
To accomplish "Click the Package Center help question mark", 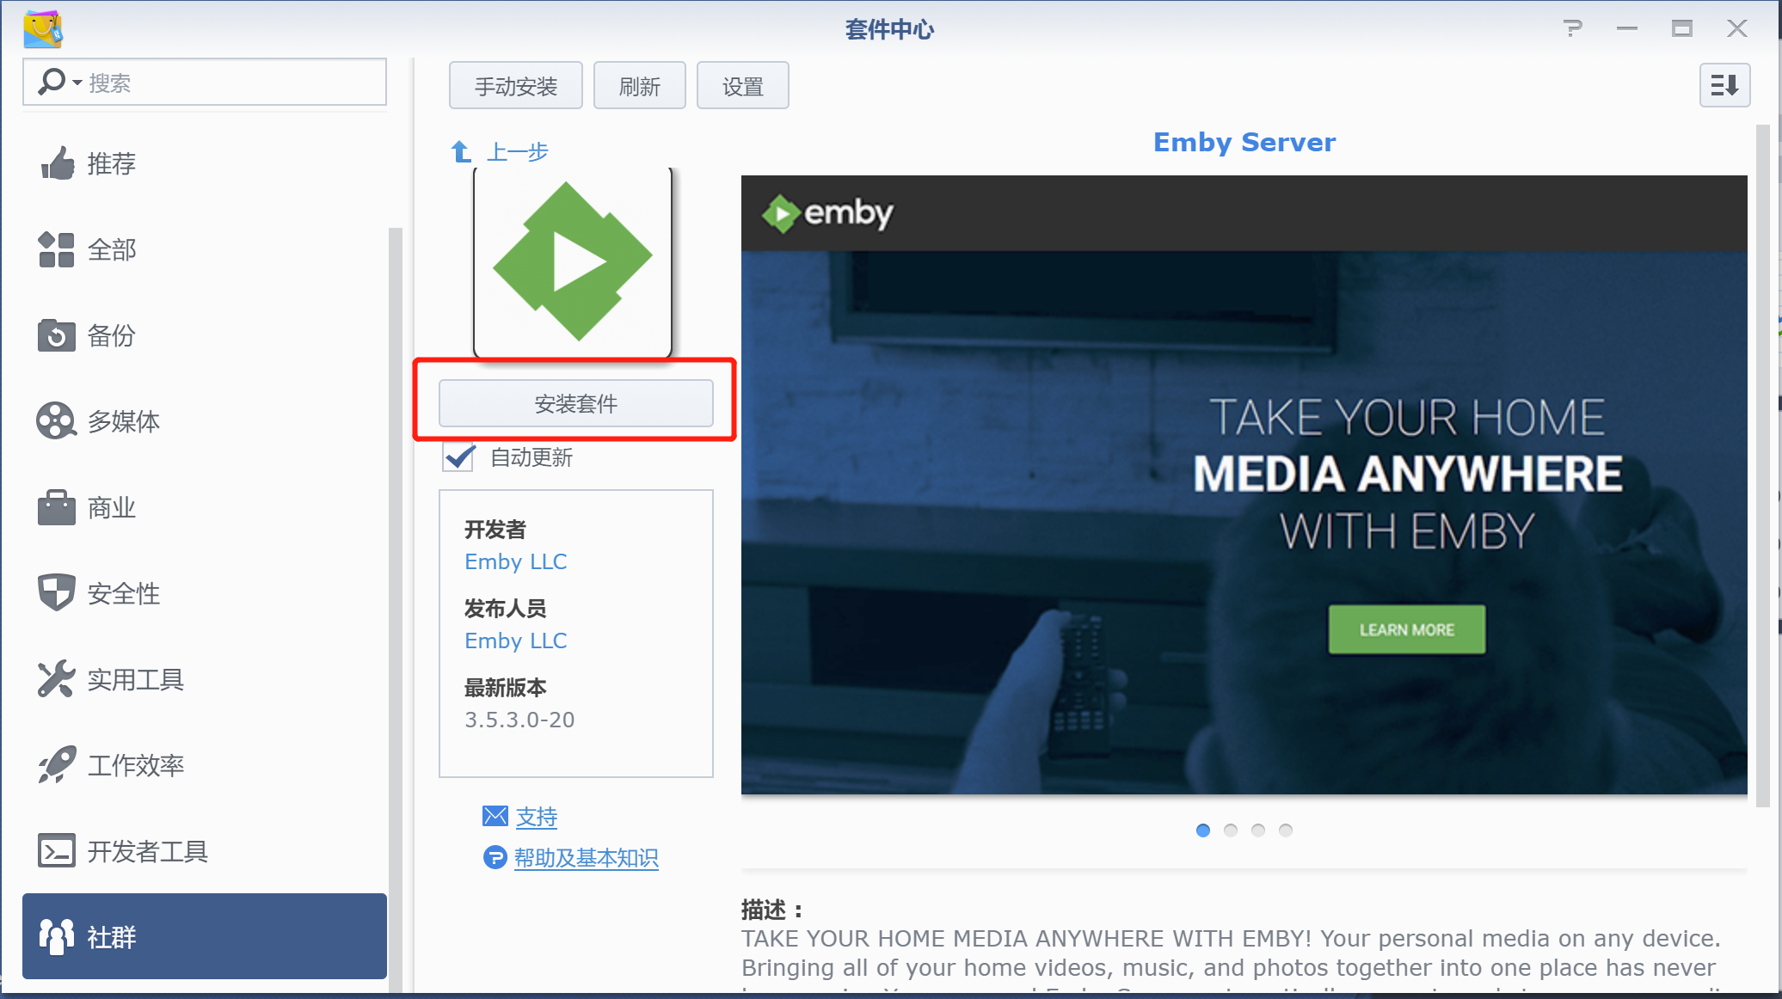I will point(1574,28).
